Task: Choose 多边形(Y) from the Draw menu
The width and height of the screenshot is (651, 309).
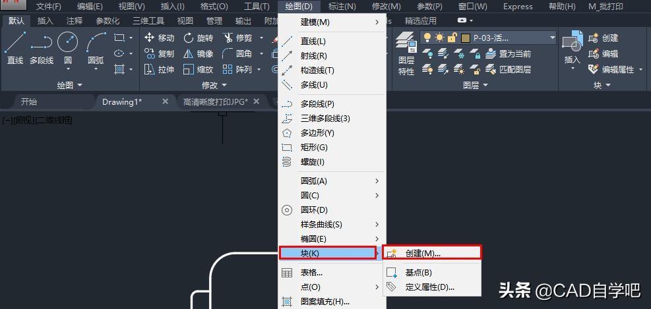Action: pyautogui.click(x=332, y=132)
